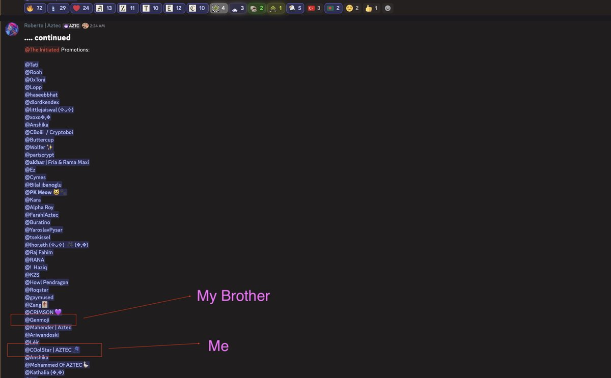
Task: Open the @littlejaiswal user mention
Action: (x=50, y=110)
